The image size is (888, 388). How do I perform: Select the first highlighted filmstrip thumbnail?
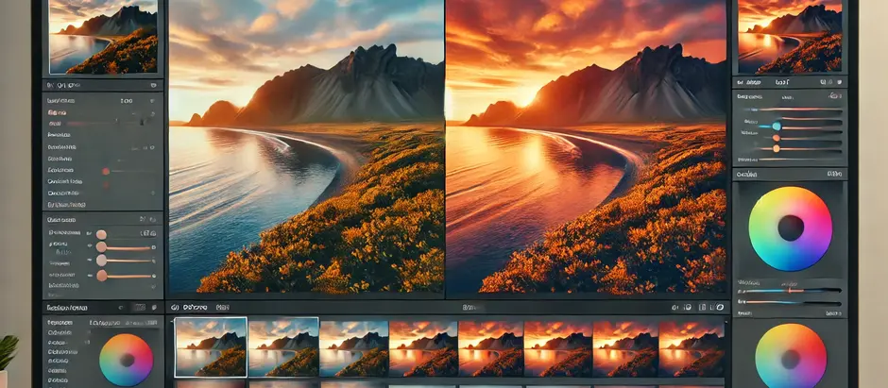[x=211, y=346]
